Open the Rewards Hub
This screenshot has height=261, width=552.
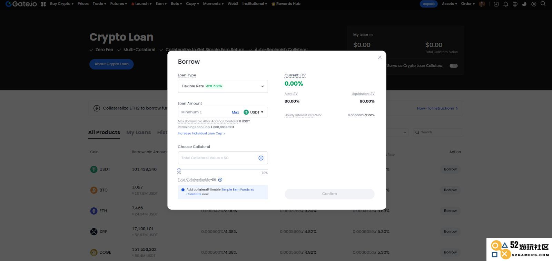[x=286, y=4]
